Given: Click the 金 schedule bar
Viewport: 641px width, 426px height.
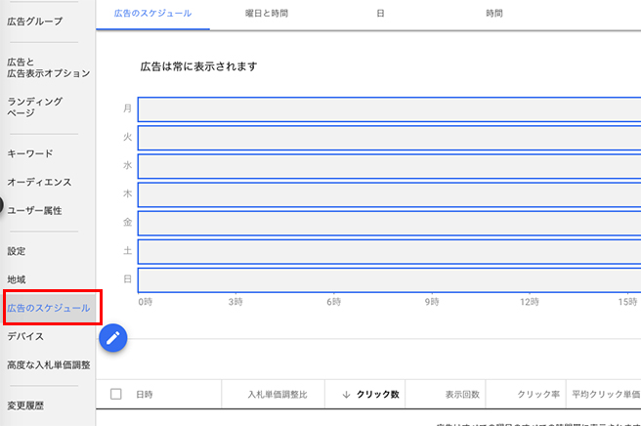Looking at the screenshot, I should (389, 223).
